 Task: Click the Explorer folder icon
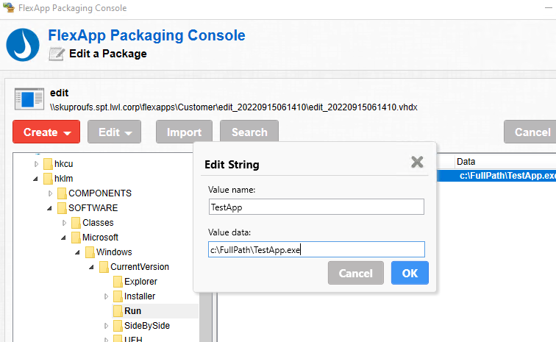click(x=118, y=282)
